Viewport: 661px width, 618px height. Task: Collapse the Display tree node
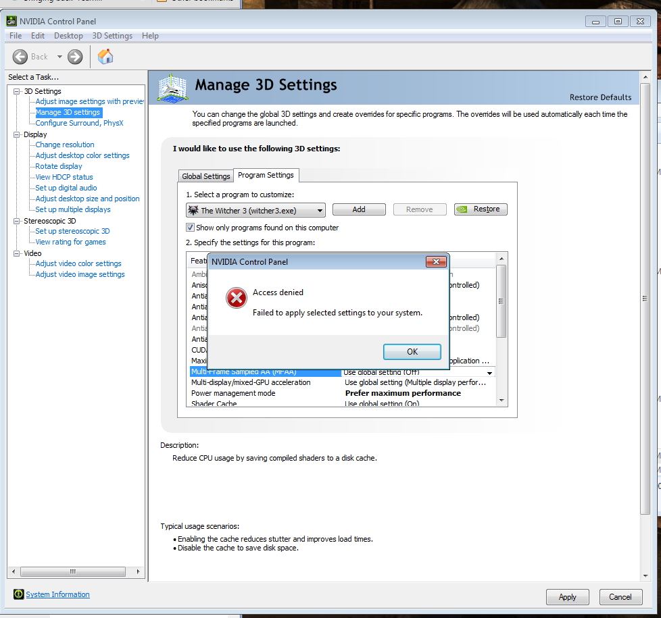point(16,135)
